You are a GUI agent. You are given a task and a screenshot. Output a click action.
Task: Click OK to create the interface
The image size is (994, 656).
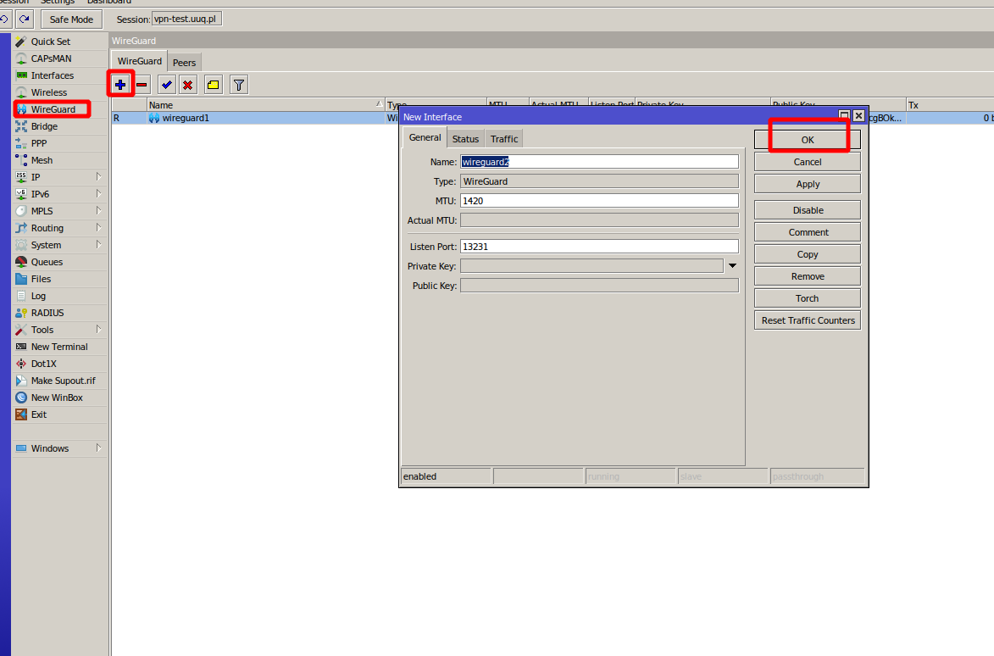tap(806, 138)
